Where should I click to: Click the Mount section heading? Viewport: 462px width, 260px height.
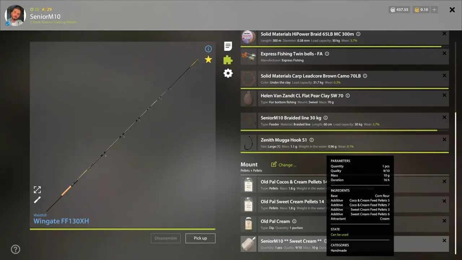pyautogui.click(x=249, y=164)
